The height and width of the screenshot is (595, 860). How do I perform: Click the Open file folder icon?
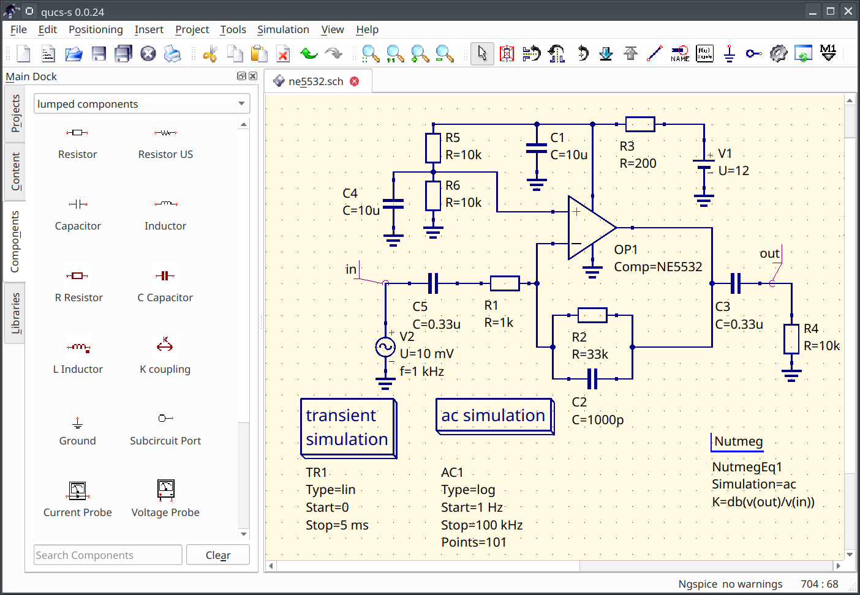tap(74, 54)
